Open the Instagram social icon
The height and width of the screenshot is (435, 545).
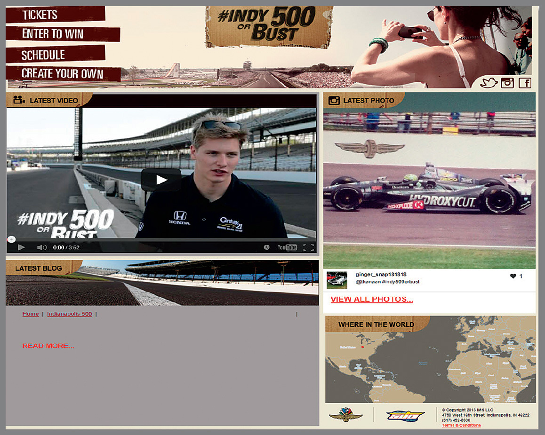pos(507,83)
